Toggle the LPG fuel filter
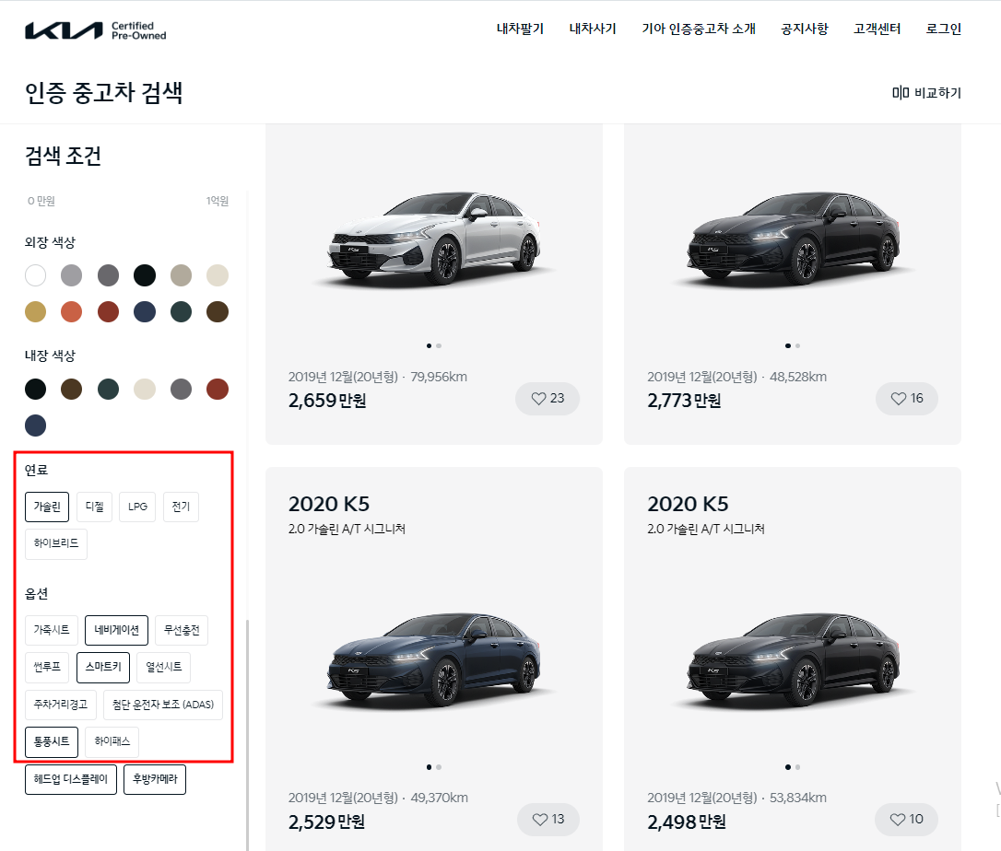The height and width of the screenshot is (851, 1001). [137, 507]
